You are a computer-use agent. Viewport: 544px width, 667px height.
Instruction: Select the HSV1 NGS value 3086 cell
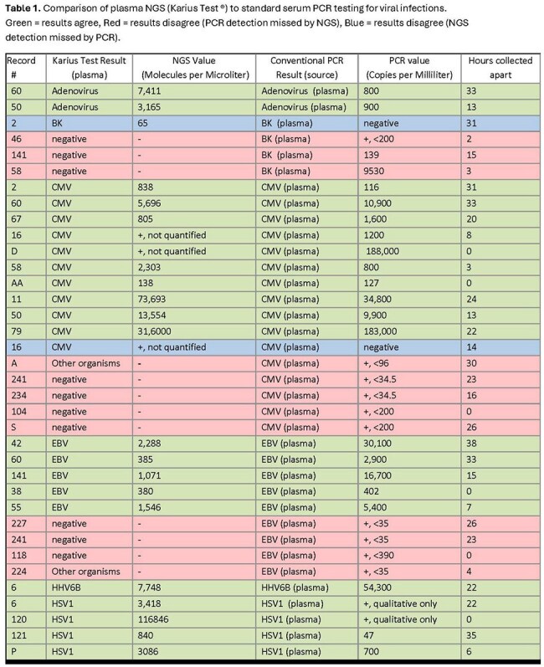[194, 652]
